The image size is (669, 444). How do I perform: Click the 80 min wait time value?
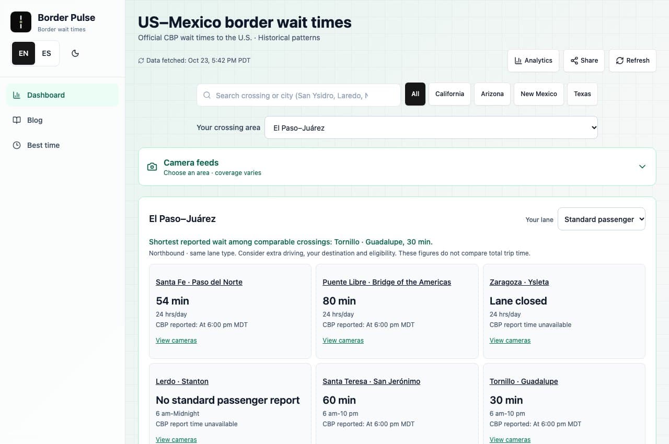click(x=339, y=301)
